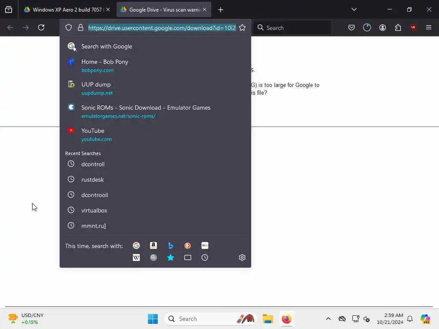The width and height of the screenshot is (439, 329).
Task: Open Firefox taskbar icon
Action: pyautogui.click(x=286, y=319)
